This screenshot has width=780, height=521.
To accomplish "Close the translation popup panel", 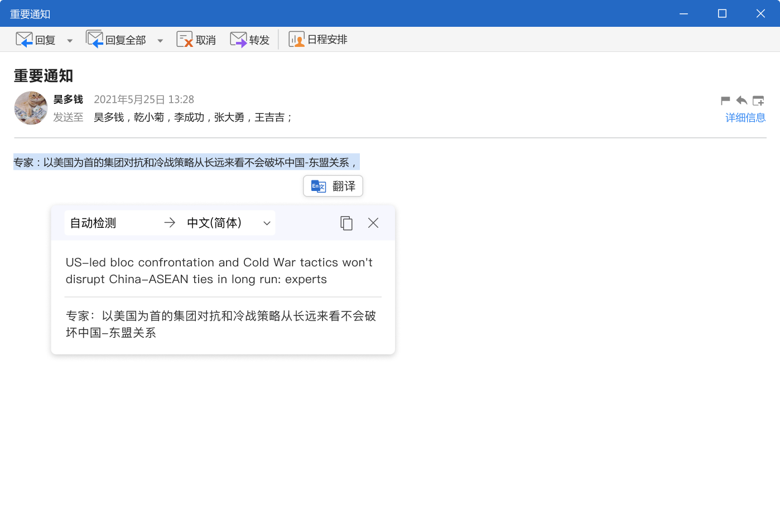I will (x=373, y=223).
